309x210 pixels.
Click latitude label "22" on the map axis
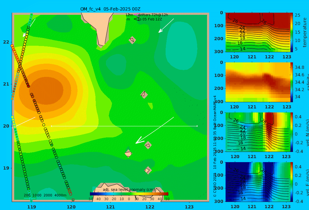pos(6,42)
